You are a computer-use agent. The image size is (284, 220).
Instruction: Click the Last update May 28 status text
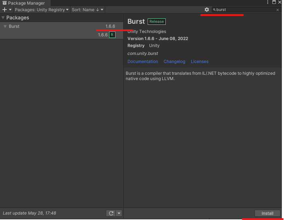click(x=29, y=213)
